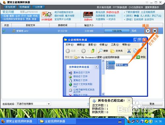
Task: Go up one folder level in explorer
Action: [93, 51]
